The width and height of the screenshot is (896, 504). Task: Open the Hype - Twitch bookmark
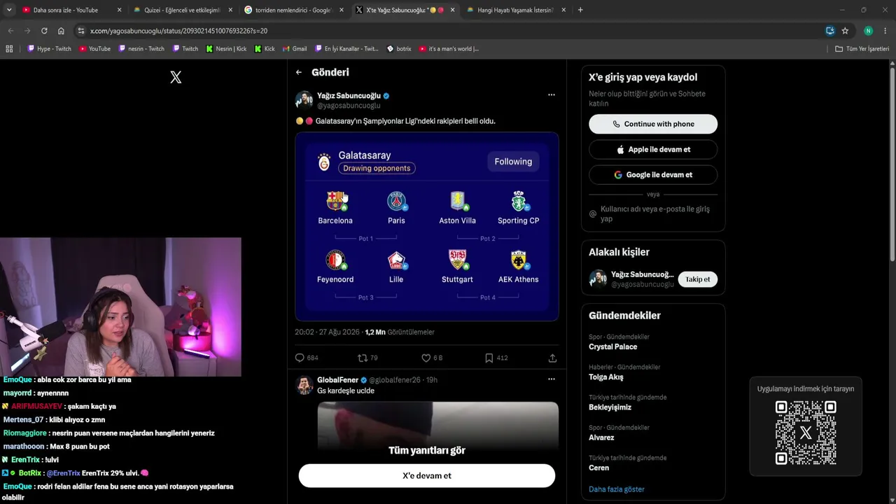[49, 49]
